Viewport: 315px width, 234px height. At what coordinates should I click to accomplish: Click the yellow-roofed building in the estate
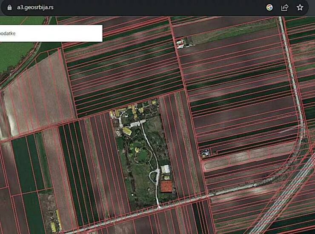pos(127,131)
